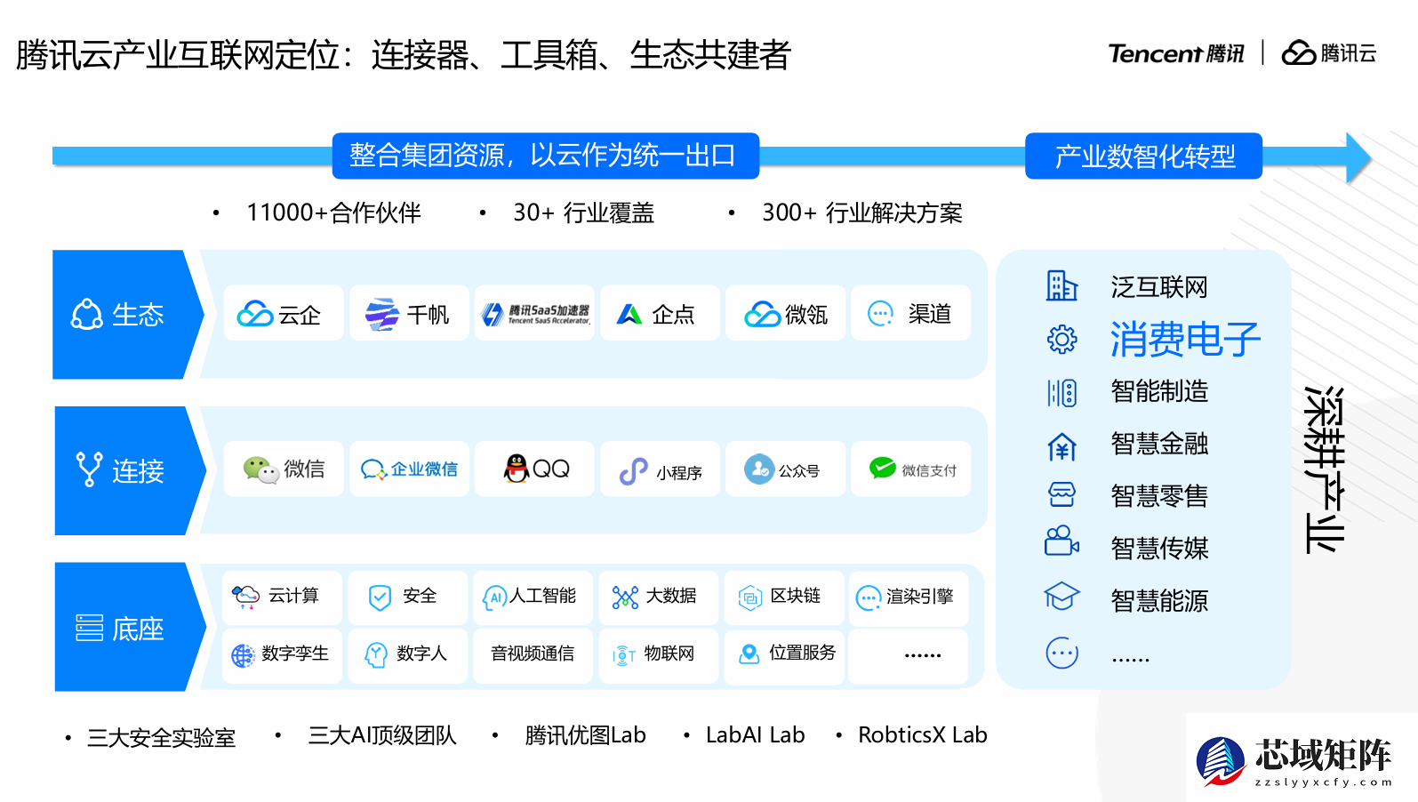Click the 智慧金融 yen house icon

(1061, 445)
